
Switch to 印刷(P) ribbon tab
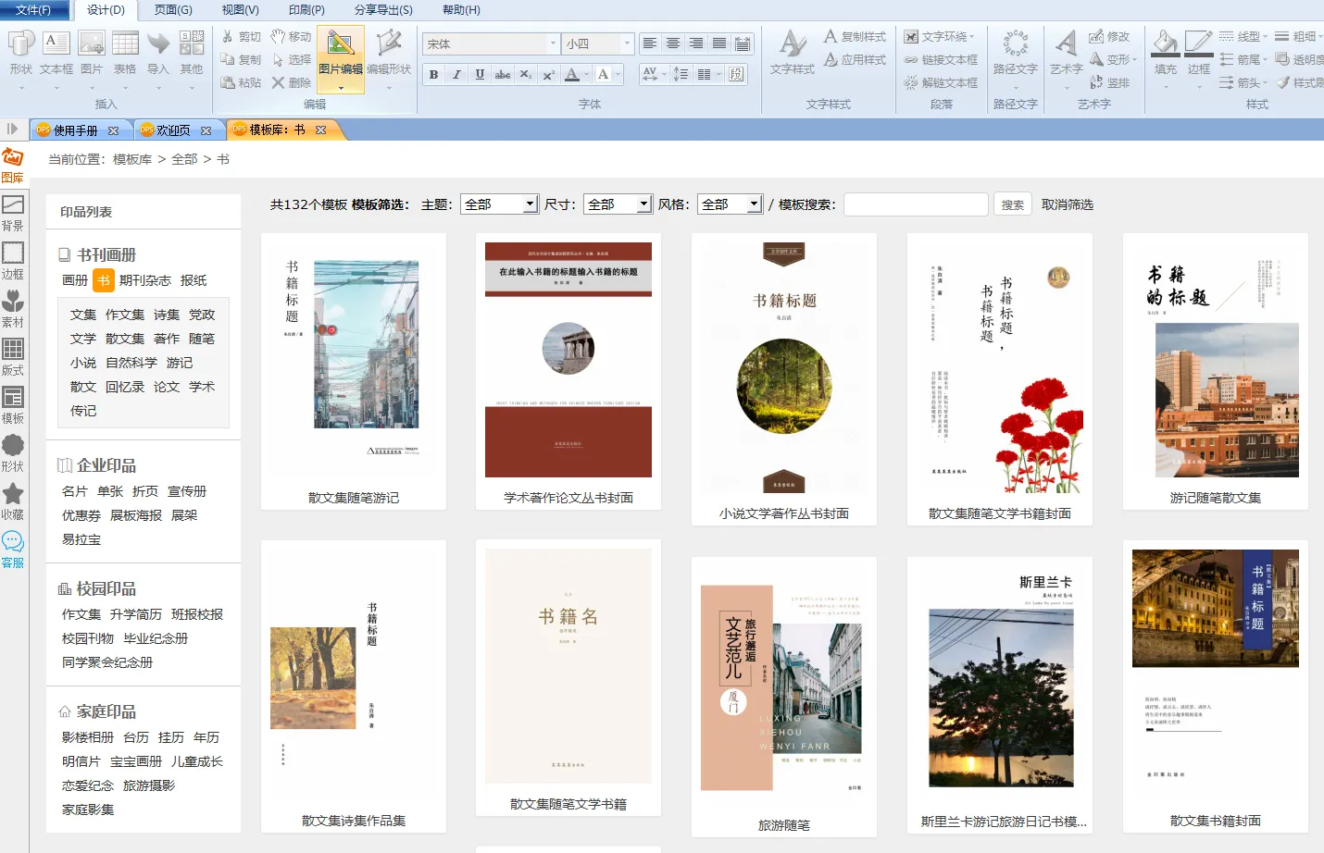coord(306,10)
